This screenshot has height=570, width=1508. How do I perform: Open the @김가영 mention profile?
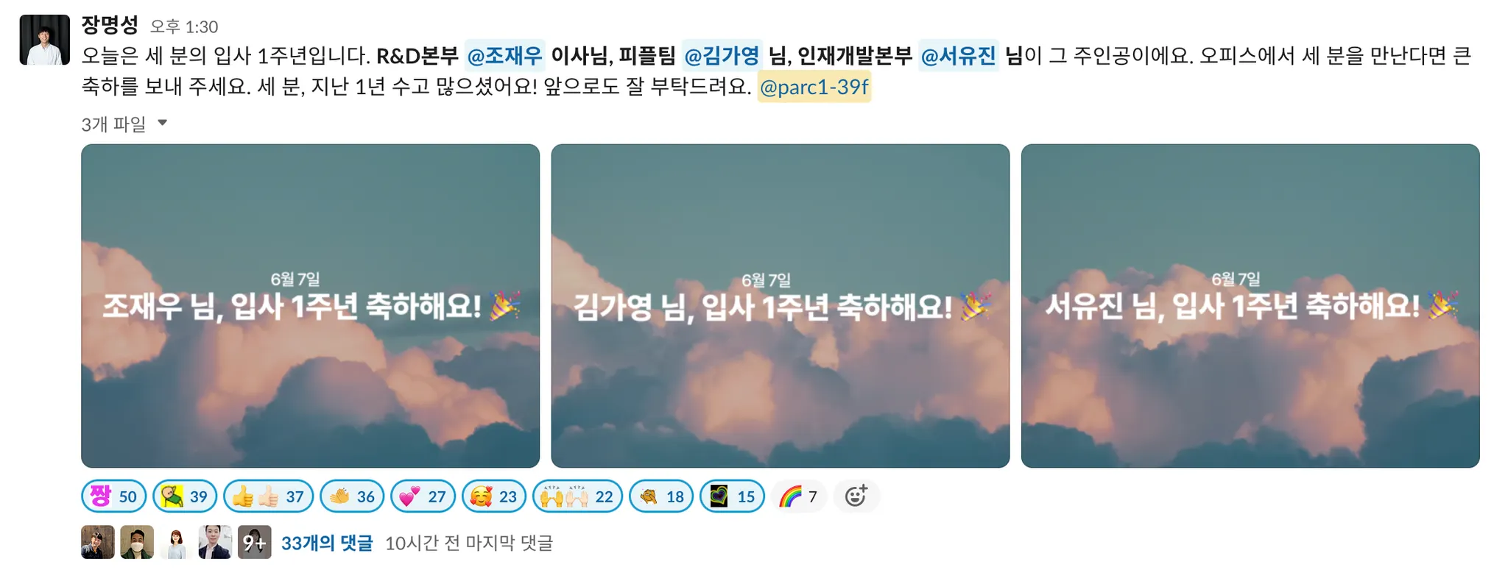(x=722, y=55)
